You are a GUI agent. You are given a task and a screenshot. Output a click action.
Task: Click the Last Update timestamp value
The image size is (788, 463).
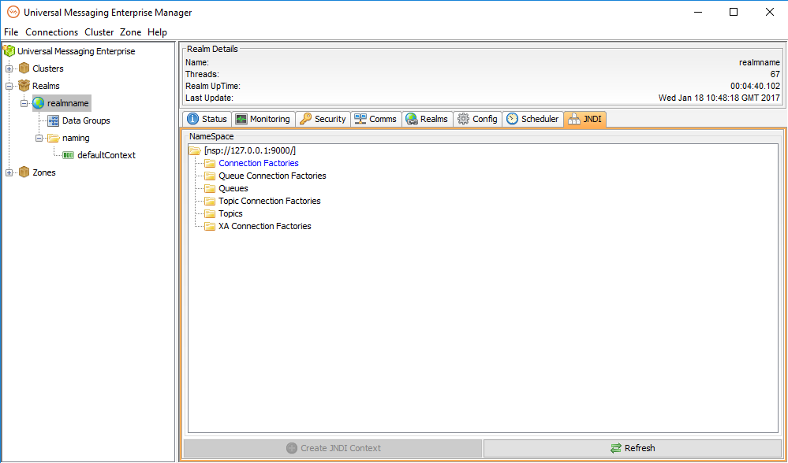719,98
